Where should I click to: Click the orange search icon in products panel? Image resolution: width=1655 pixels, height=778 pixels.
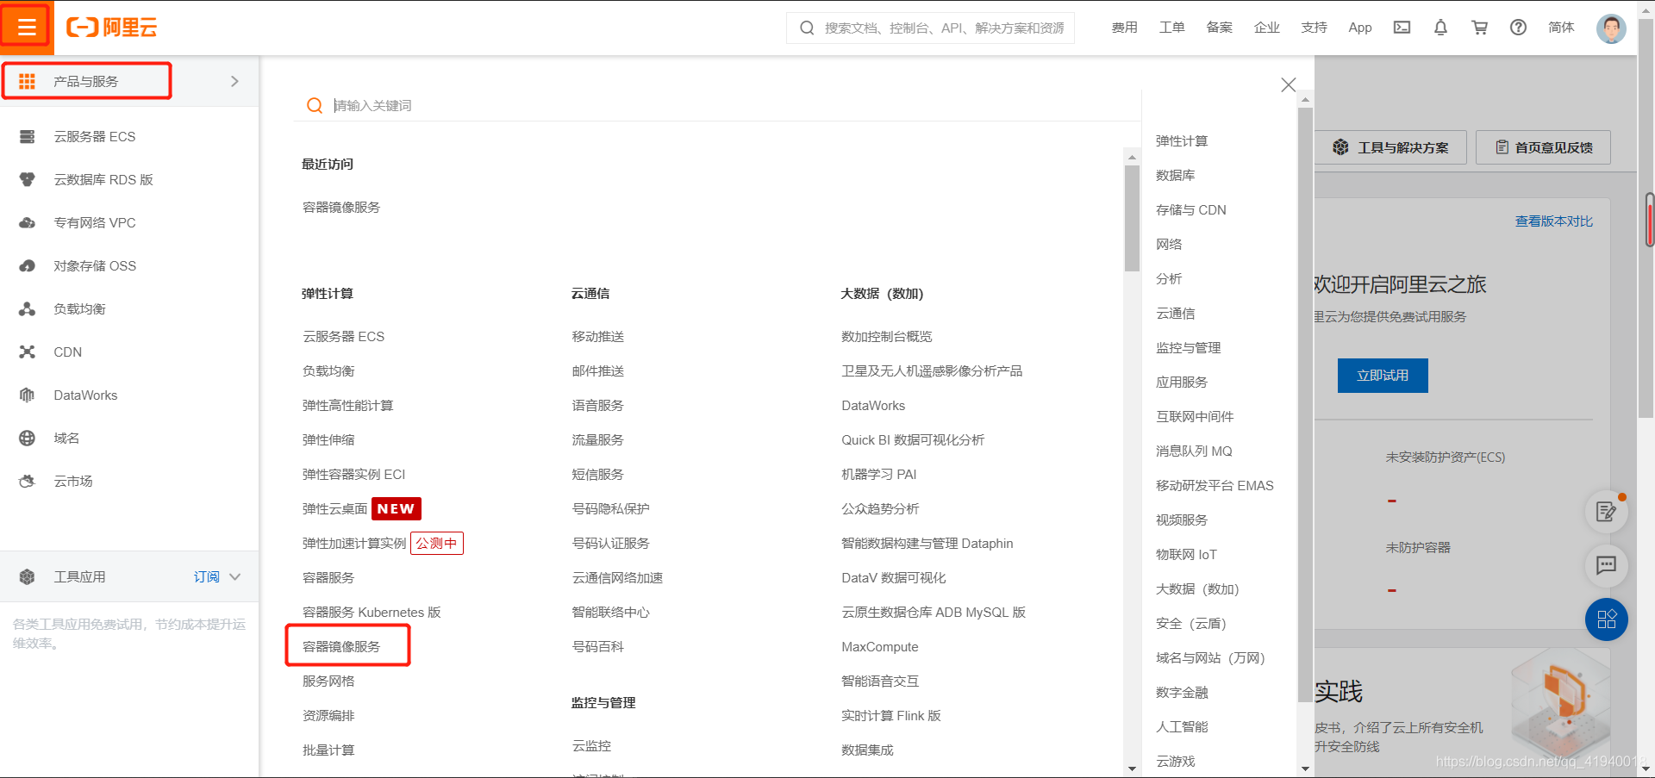315,105
